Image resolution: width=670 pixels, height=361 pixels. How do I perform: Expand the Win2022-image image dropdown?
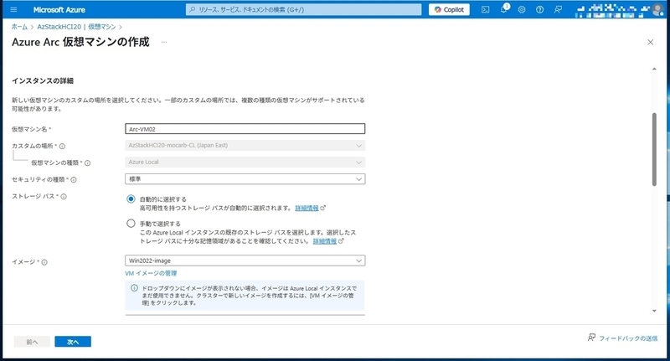(245, 260)
